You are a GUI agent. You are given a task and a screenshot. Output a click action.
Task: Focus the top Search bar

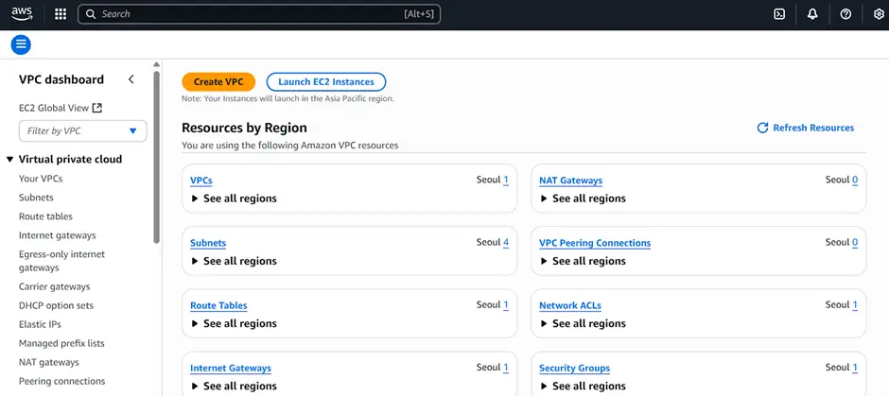259,14
